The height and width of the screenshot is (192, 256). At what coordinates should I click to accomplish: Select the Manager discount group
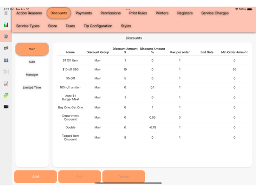coord(32,75)
